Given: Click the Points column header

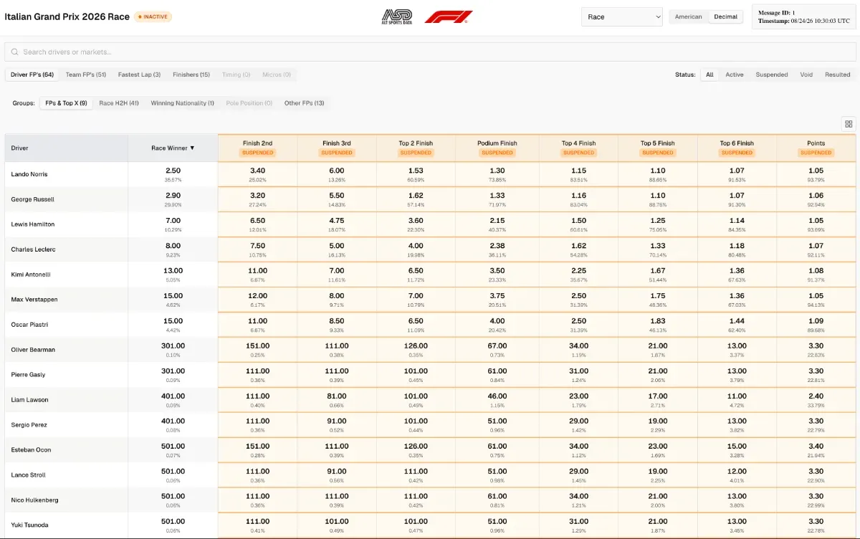Looking at the screenshot, I should 816,148.
